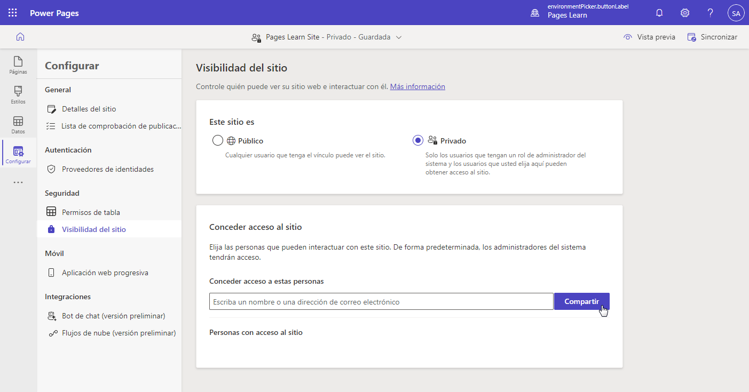The width and height of the screenshot is (749, 392).
Task: Expand the Pages Learn Site dropdown chevron
Action: tap(399, 37)
